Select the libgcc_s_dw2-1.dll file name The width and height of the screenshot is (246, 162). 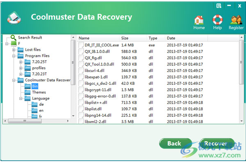[100, 83]
